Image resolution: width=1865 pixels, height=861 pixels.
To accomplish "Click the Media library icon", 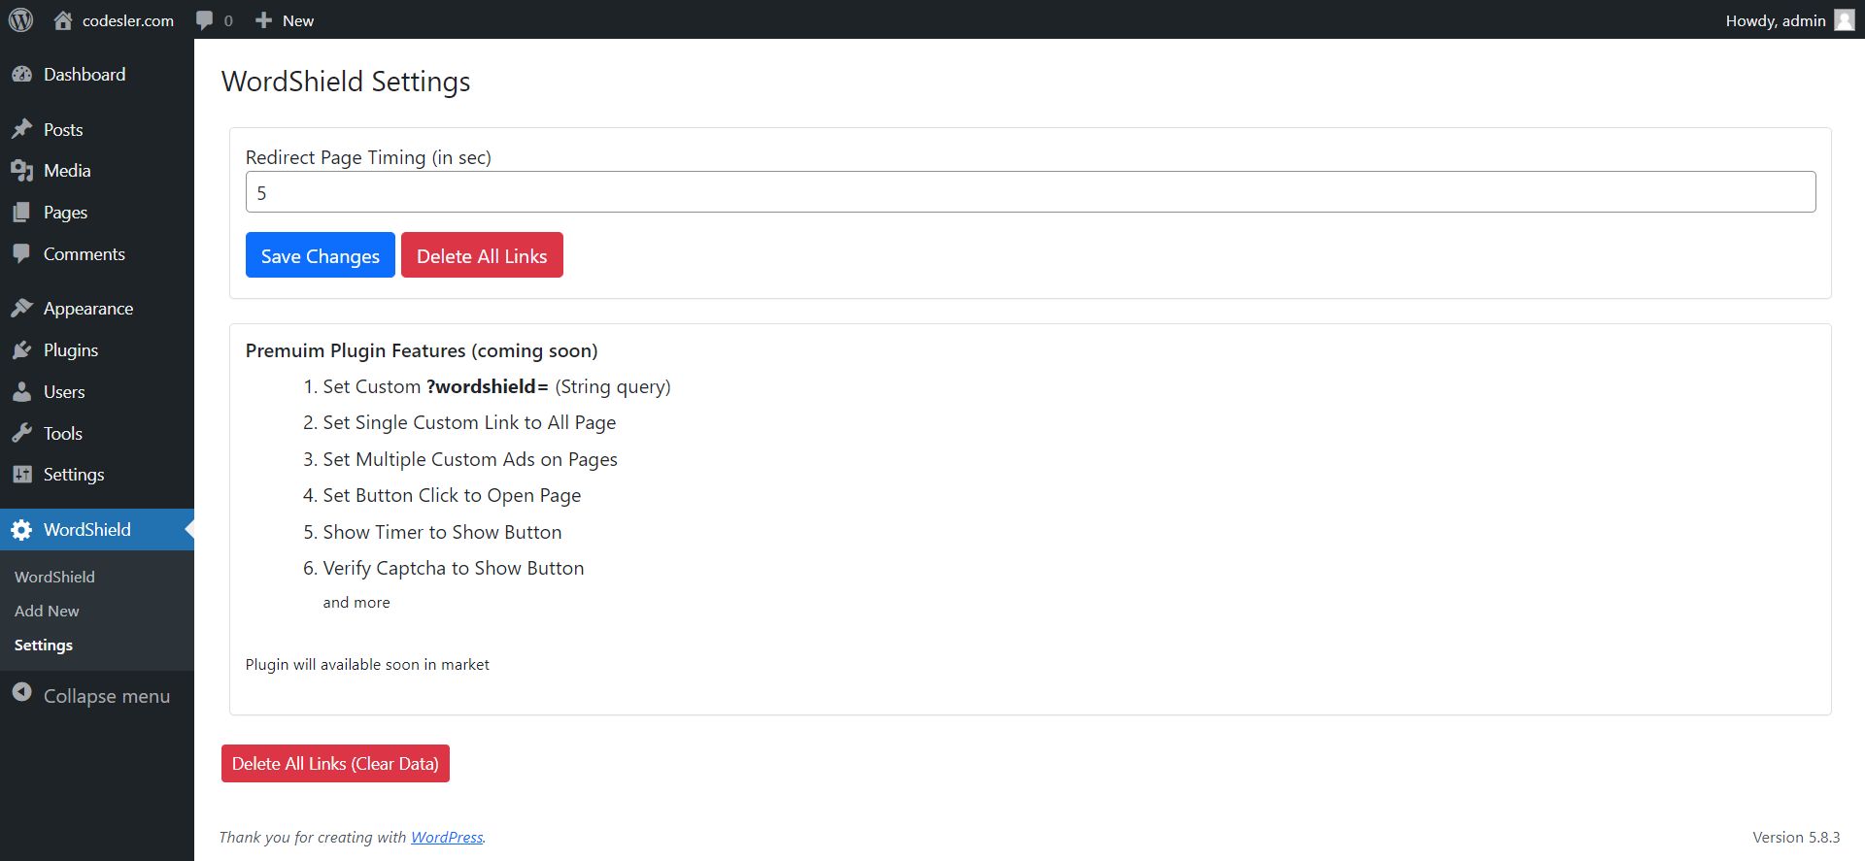I will click(21, 171).
